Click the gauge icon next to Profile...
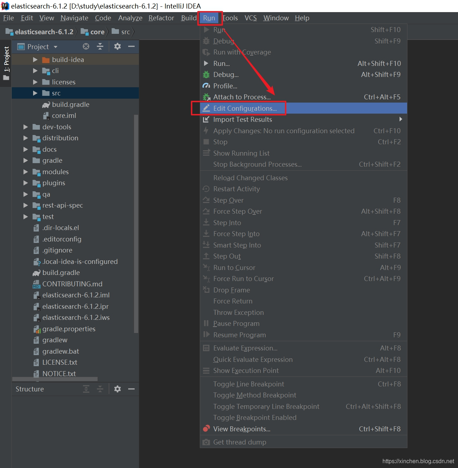458x468 pixels. [x=206, y=86]
